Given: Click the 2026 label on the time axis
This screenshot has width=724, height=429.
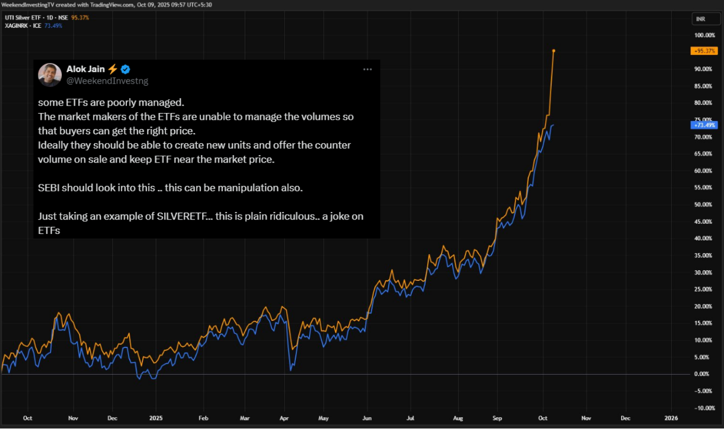Looking at the screenshot, I should tap(671, 418).
